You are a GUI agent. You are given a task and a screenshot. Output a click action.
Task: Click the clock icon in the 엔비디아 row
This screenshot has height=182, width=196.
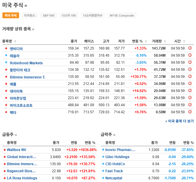tap(190, 48)
